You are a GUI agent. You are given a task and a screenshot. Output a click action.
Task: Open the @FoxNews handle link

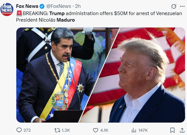pos(59,6)
